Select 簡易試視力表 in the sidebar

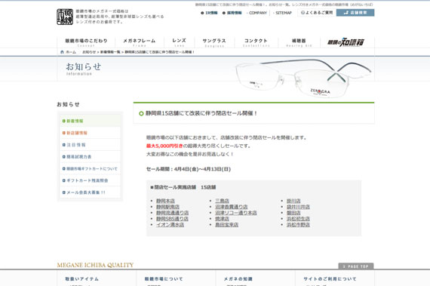(x=91, y=157)
